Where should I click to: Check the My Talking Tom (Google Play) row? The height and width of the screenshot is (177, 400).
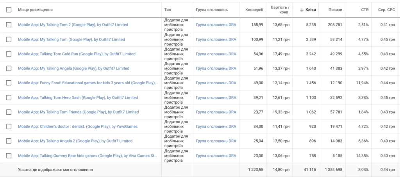coord(9,39)
